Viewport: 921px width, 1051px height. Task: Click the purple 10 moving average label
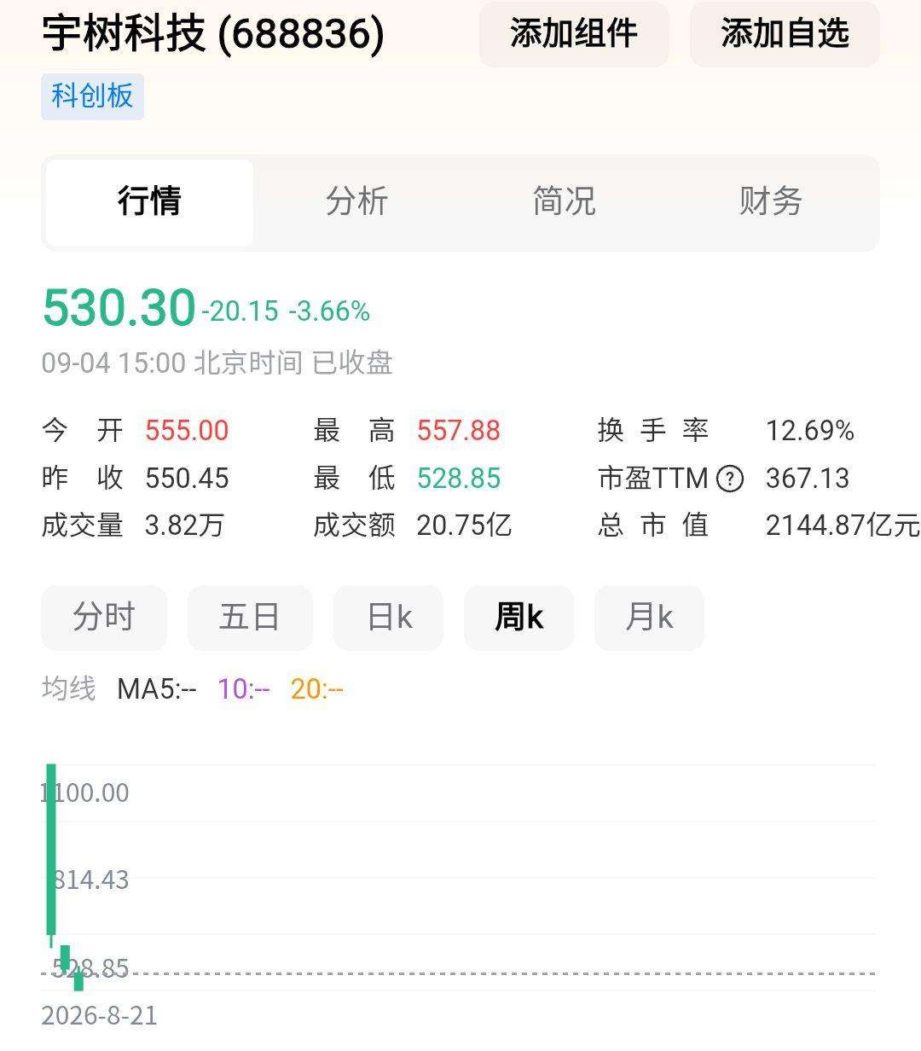pos(244,689)
